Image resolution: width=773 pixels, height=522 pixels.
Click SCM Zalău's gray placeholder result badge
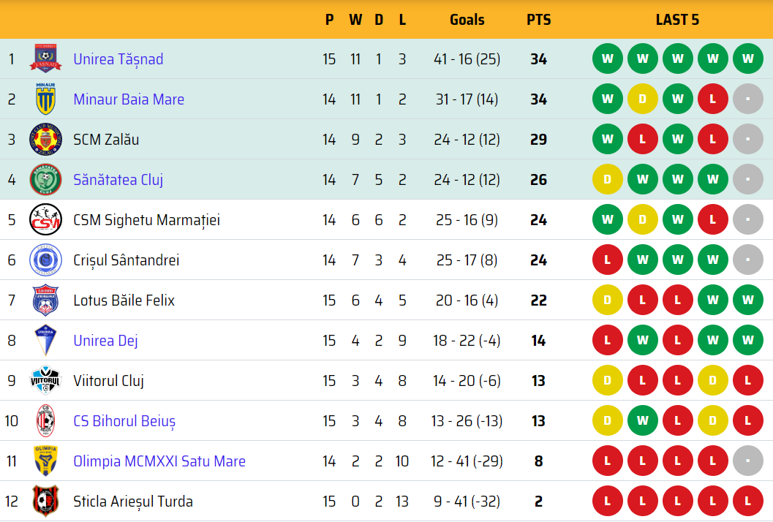click(748, 140)
